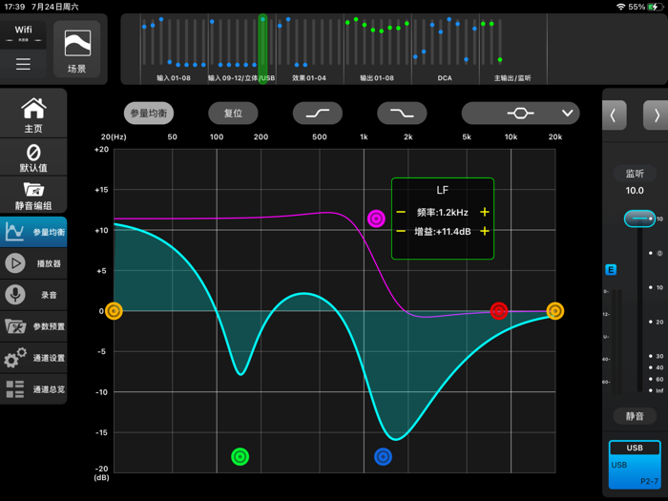
Task: Select 输入 01-08 channel group
Action: 174,78
